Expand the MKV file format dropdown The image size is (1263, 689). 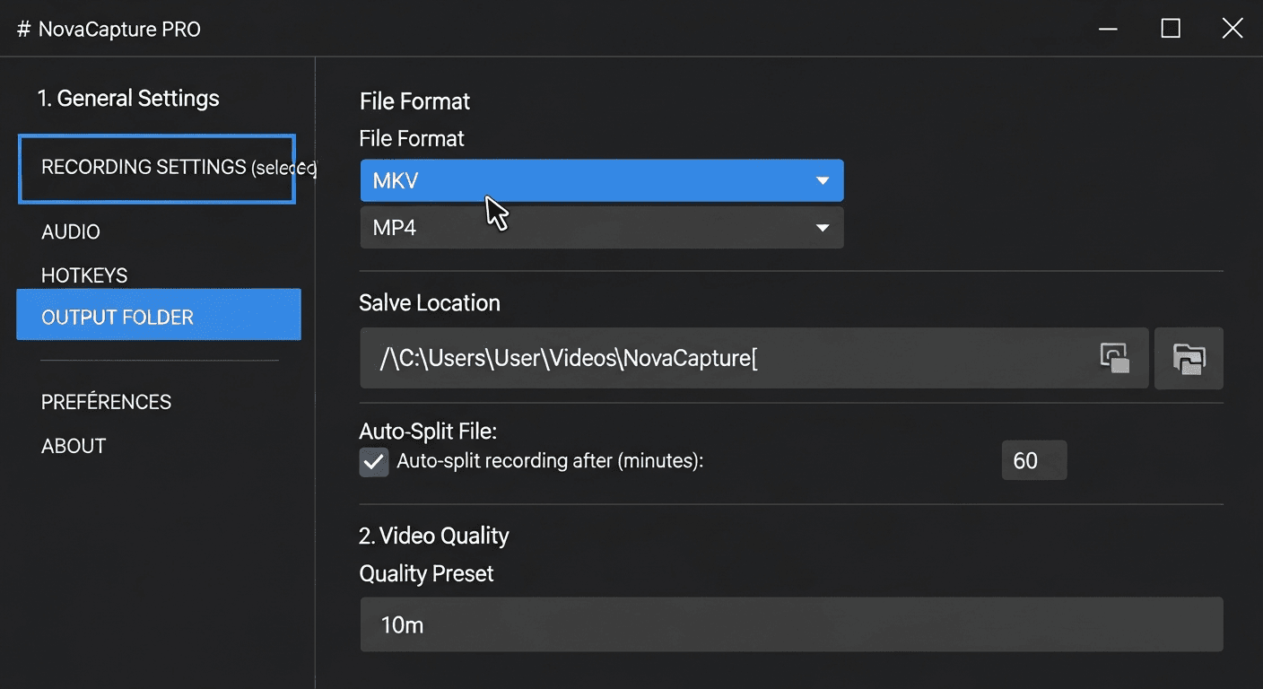(x=601, y=180)
